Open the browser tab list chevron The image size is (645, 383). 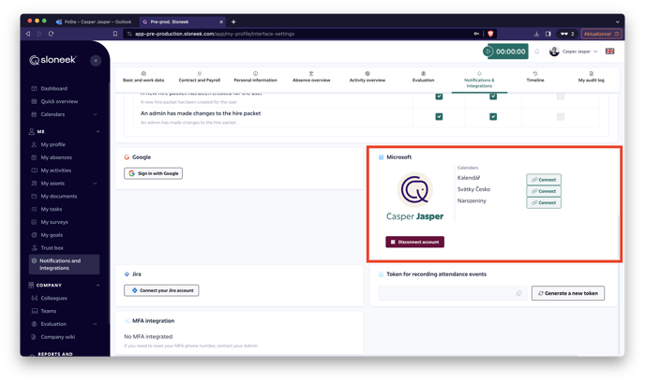coord(617,22)
